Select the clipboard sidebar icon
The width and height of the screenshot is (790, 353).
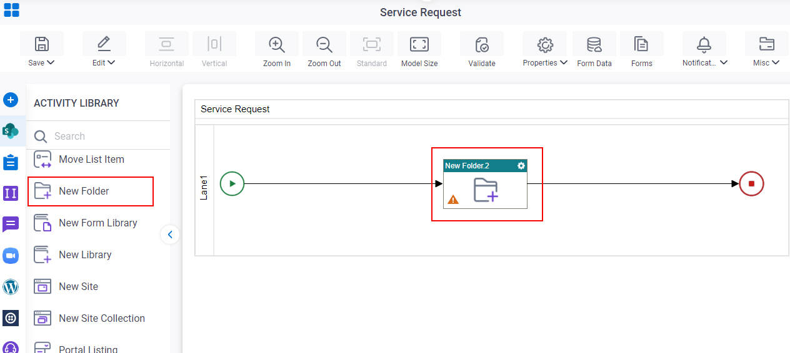pos(11,162)
